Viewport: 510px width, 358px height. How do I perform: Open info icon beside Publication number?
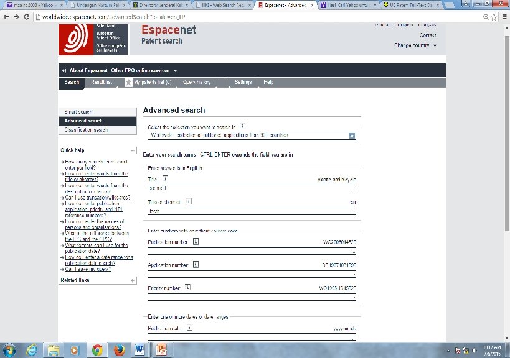click(x=196, y=242)
